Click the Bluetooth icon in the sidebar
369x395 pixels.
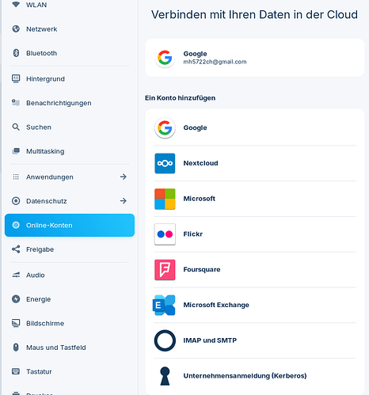point(16,53)
